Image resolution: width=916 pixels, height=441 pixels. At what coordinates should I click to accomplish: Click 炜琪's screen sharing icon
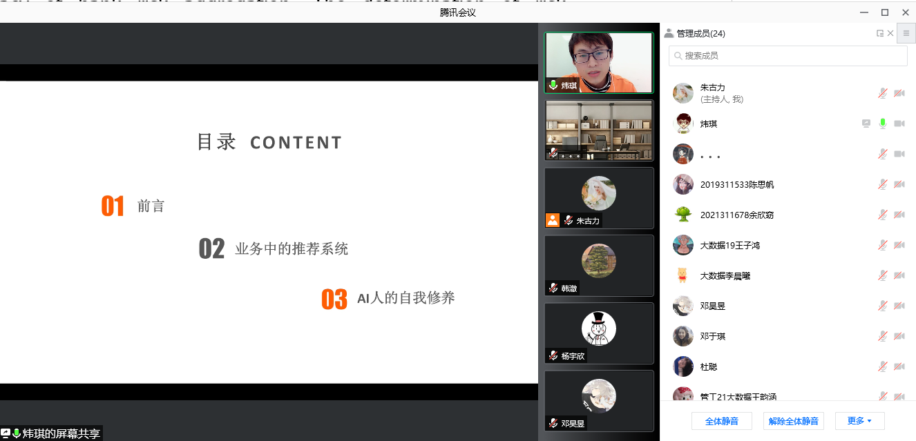tap(866, 123)
